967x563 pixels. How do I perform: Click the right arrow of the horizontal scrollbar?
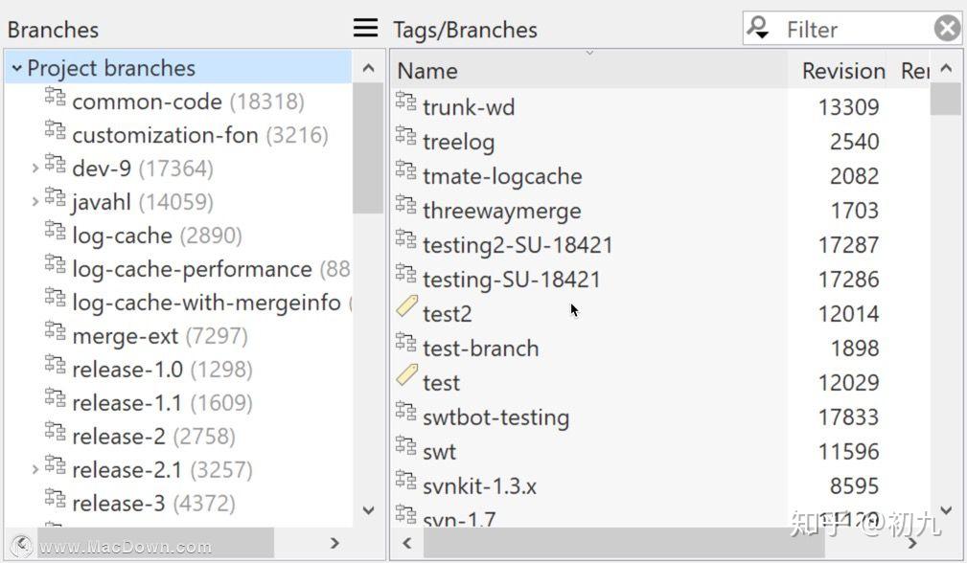(x=911, y=542)
